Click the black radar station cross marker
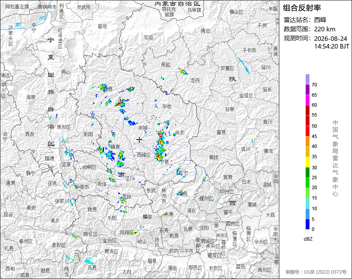The width and height of the screenshot is (352, 279). pos(139,140)
